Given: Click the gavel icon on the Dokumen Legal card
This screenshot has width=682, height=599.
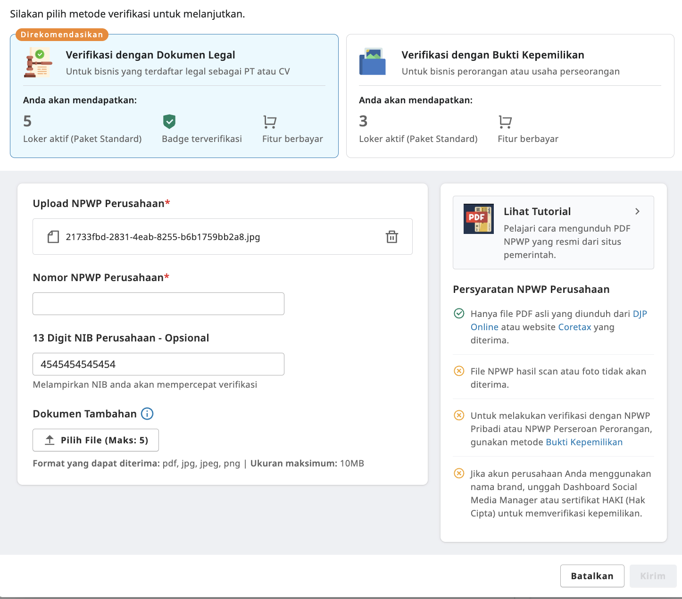Looking at the screenshot, I should click(x=39, y=63).
